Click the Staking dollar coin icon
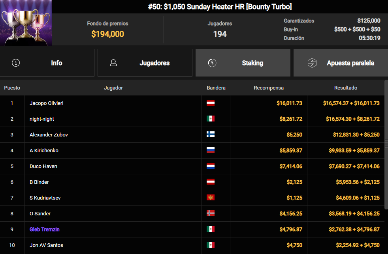The width and height of the screenshot is (388, 254). click(x=212, y=63)
